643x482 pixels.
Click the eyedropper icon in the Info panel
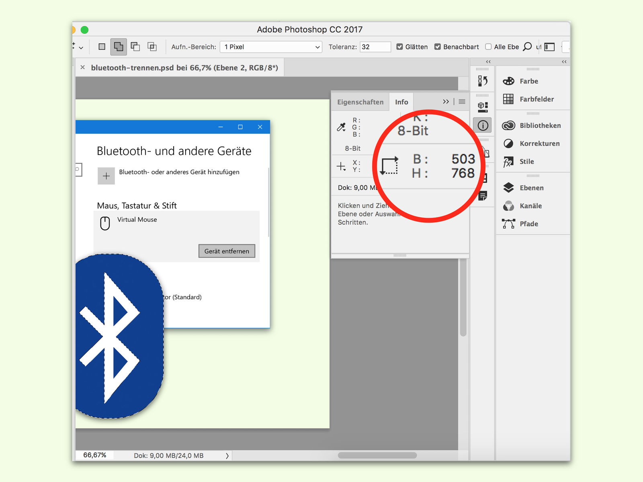[341, 127]
